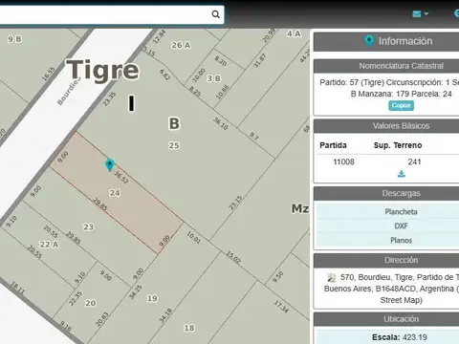Click the 23.15 dimension label
This screenshot has height=344, width=459.
pyautogui.click(x=235, y=203)
